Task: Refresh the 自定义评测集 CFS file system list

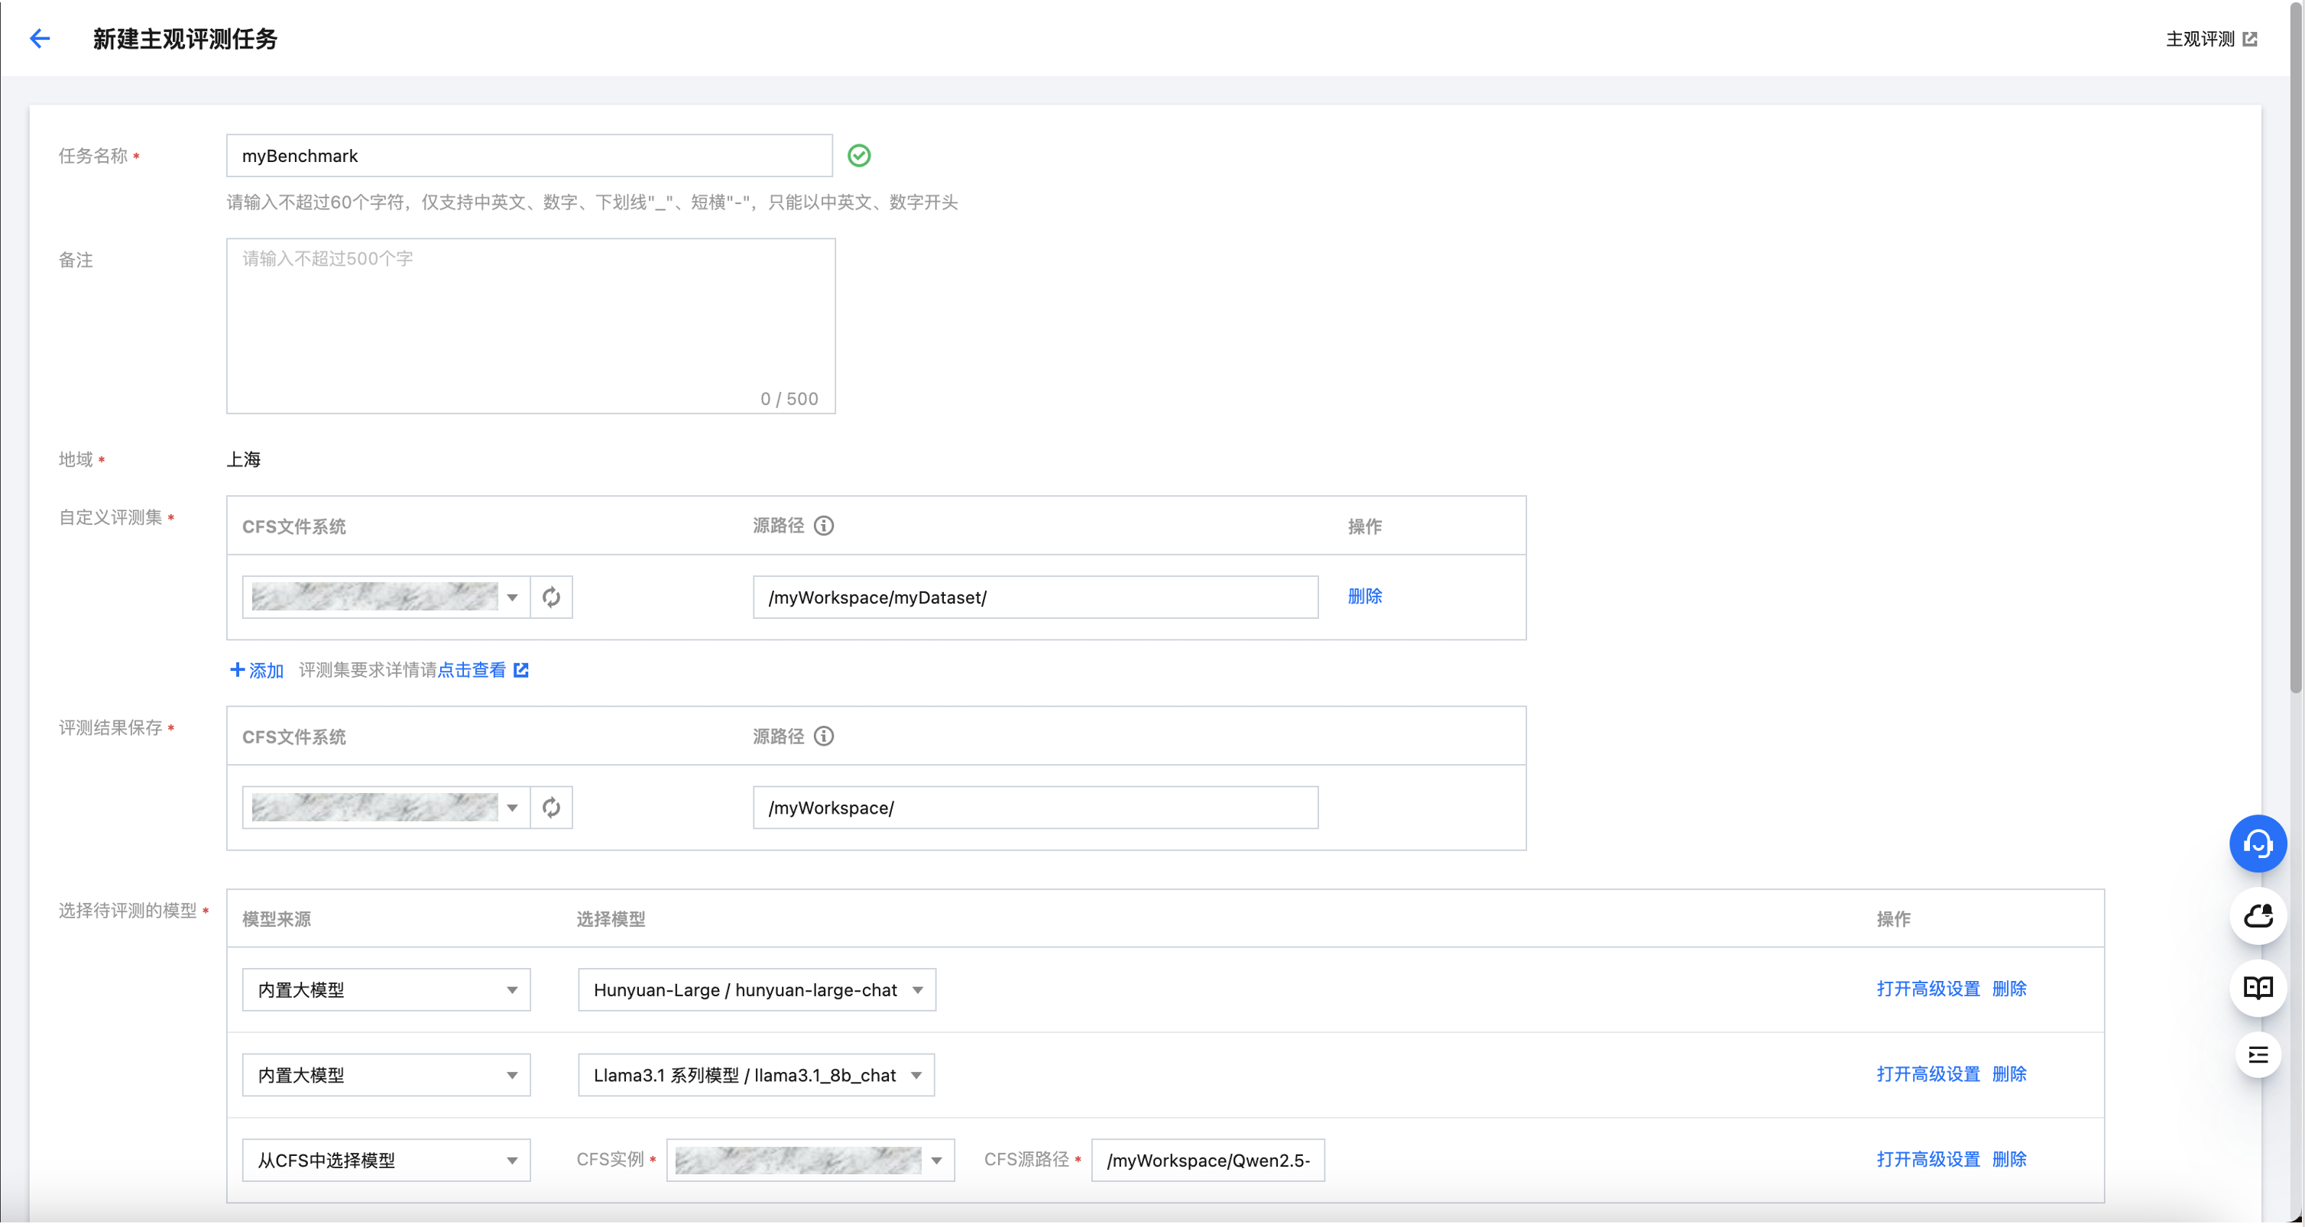Action: click(551, 597)
